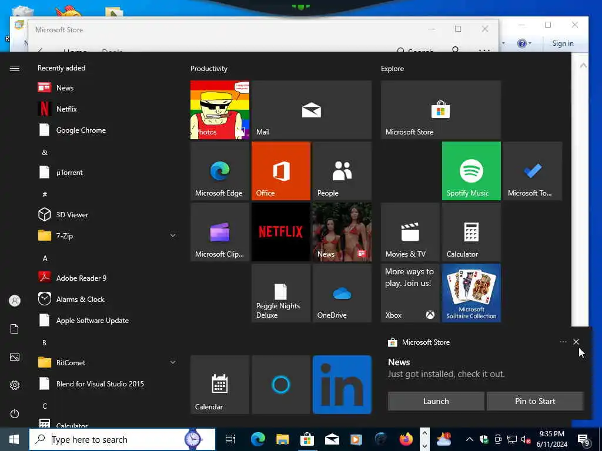The image size is (602, 451).
Task: Open the People tile
Action: point(342,171)
